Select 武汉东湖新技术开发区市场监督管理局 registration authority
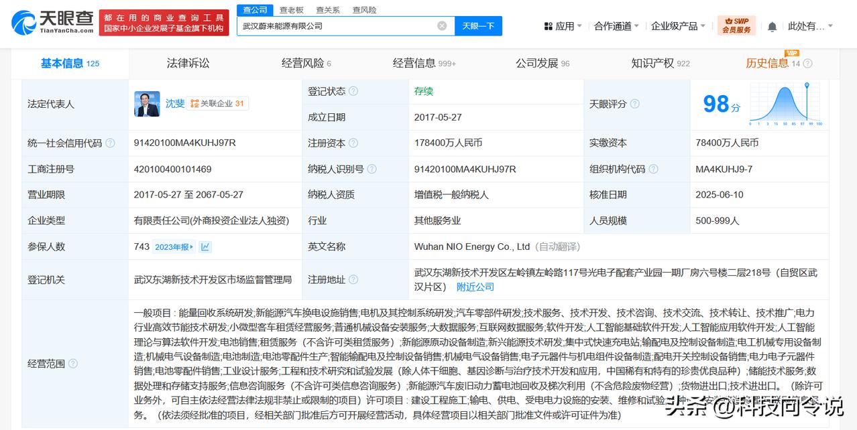 coord(213,279)
